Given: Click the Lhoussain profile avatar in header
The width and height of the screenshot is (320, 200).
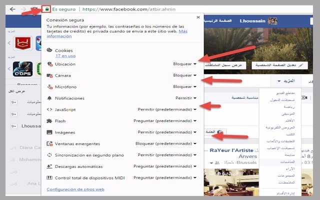Looking at the screenshot, I should pyautogui.click(x=272, y=20).
